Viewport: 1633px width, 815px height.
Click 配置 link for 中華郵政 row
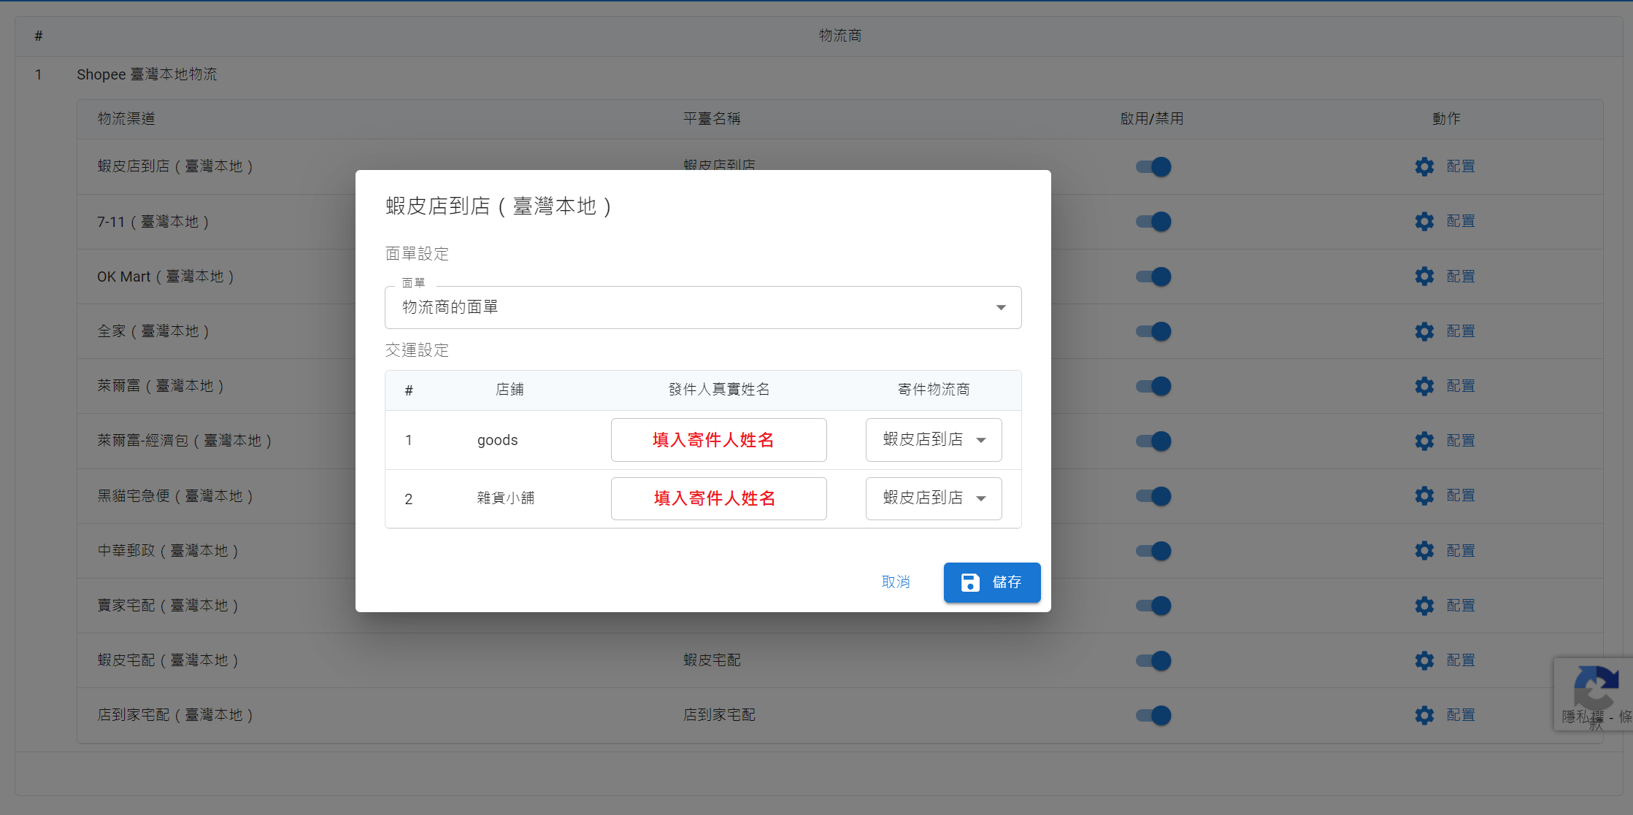[x=1461, y=551]
